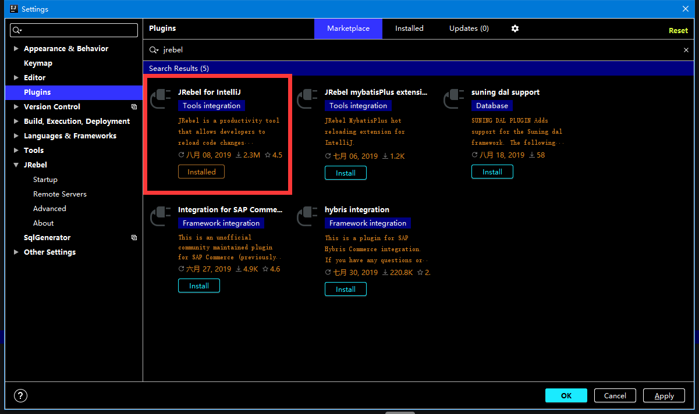Install JRebel mybatisPlus extension plugin
Screen dimensions: 699x414
[346, 173]
